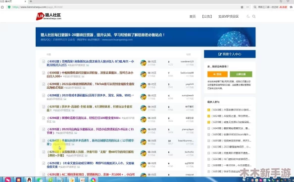Click last replier sunnybeach

tap(188, 95)
